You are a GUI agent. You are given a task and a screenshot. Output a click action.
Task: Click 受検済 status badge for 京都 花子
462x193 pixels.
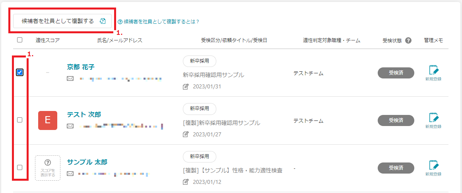click(396, 73)
